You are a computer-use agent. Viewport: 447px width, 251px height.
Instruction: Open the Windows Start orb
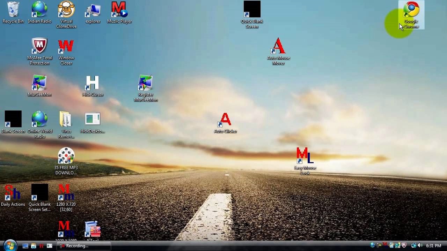(10, 246)
